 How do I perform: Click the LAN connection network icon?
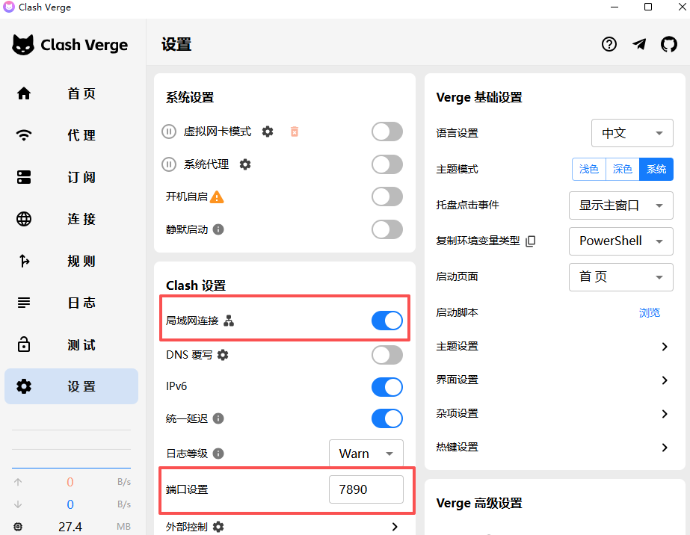pyautogui.click(x=230, y=321)
